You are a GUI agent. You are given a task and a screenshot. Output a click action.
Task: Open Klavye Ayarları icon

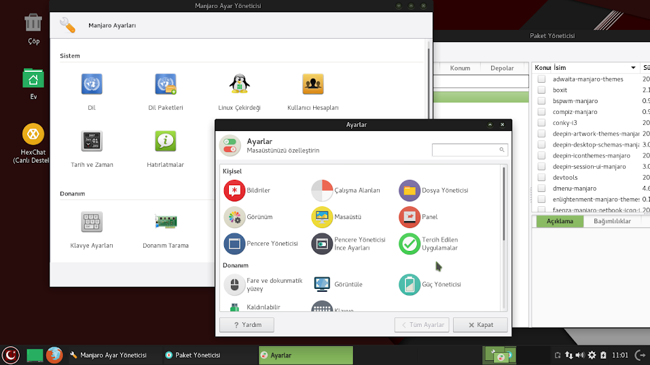tap(92, 222)
